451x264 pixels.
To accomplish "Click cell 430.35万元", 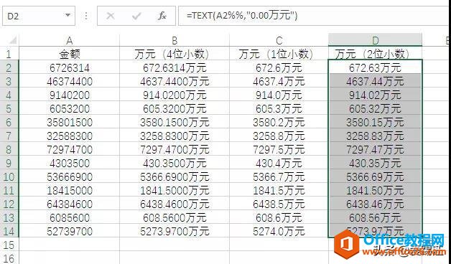I will [375, 163].
